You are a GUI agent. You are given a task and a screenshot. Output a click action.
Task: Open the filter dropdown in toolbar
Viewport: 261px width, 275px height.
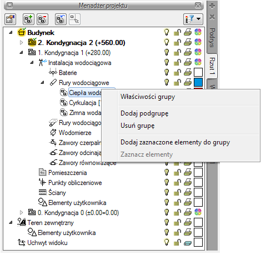coord(193,19)
